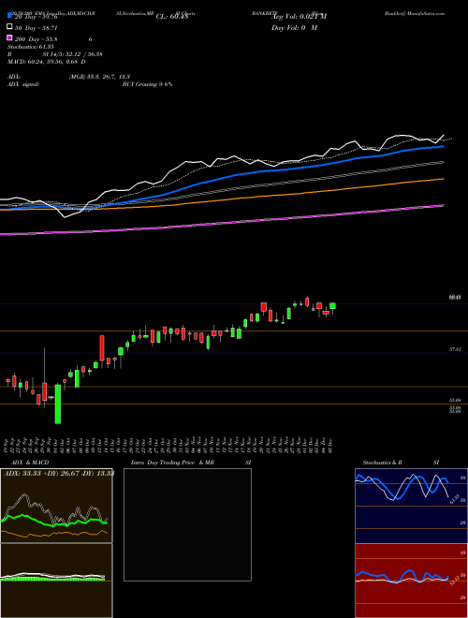Screen dimensions: 468x618
Task: Click the 'ADX signal:' label
Action: 23,84
